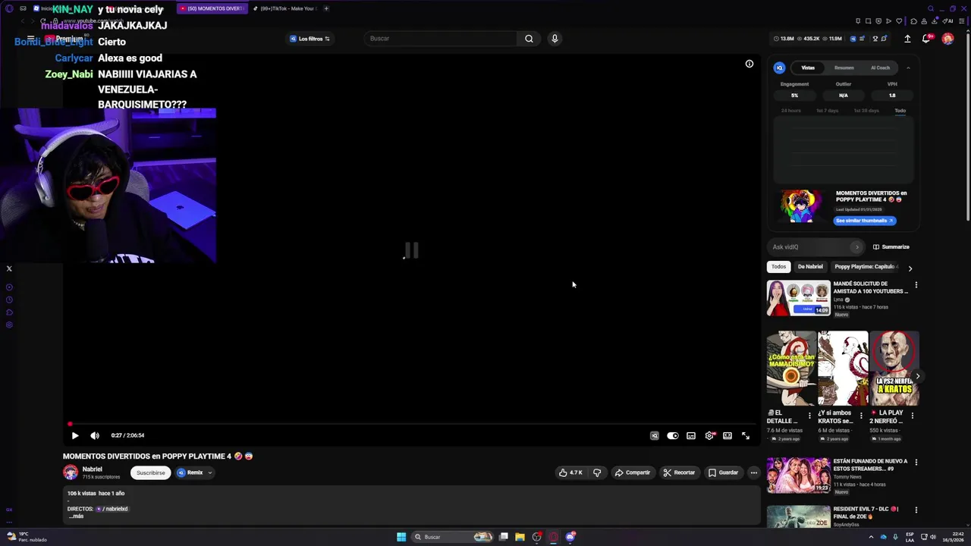
Task: Like the video with 4.7 K likes
Action: point(570,472)
